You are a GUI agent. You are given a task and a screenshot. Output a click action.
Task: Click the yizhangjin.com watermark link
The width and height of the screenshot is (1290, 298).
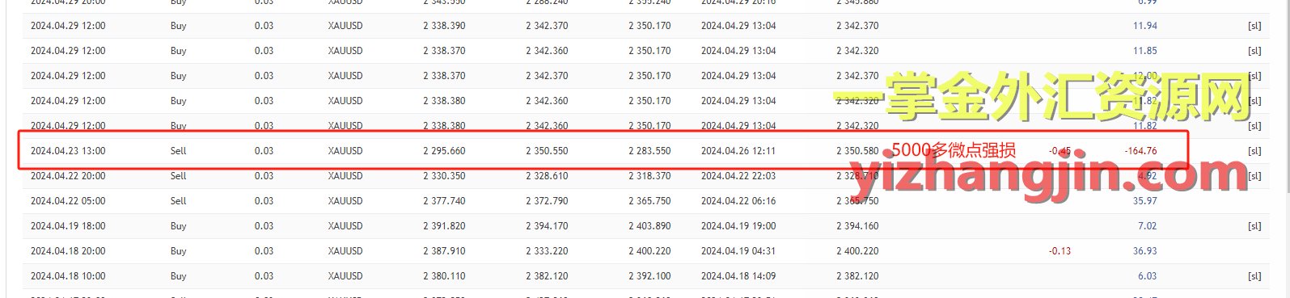tap(1049, 175)
